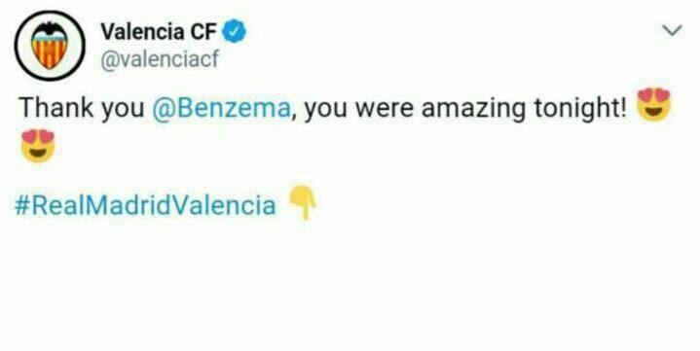Click the striped shield in the avatar

click(x=50, y=53)
